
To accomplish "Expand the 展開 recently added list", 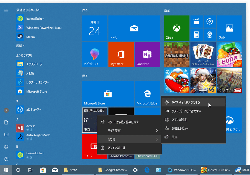I will click(20, 46).
